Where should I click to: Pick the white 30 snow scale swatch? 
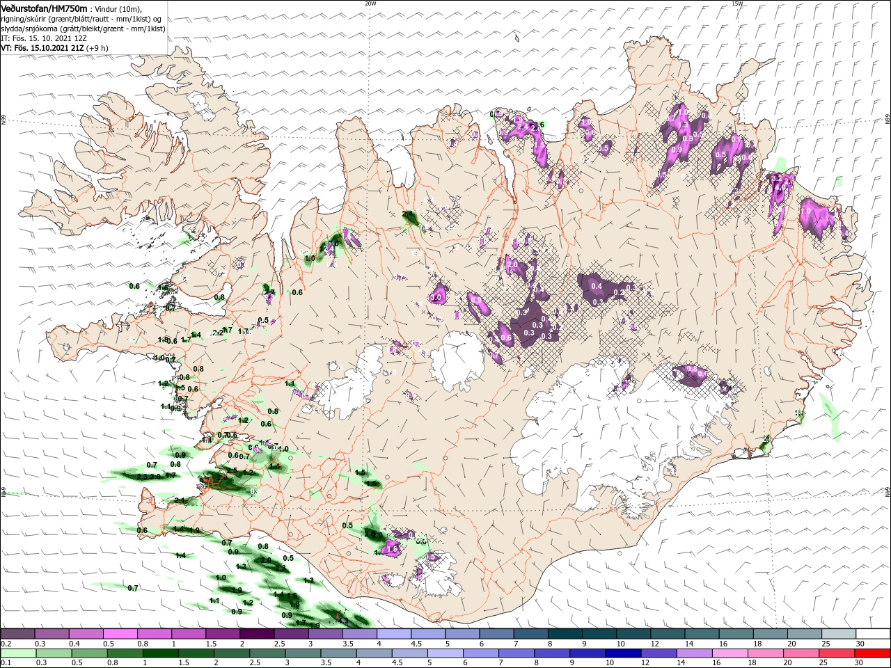point(873,634)
